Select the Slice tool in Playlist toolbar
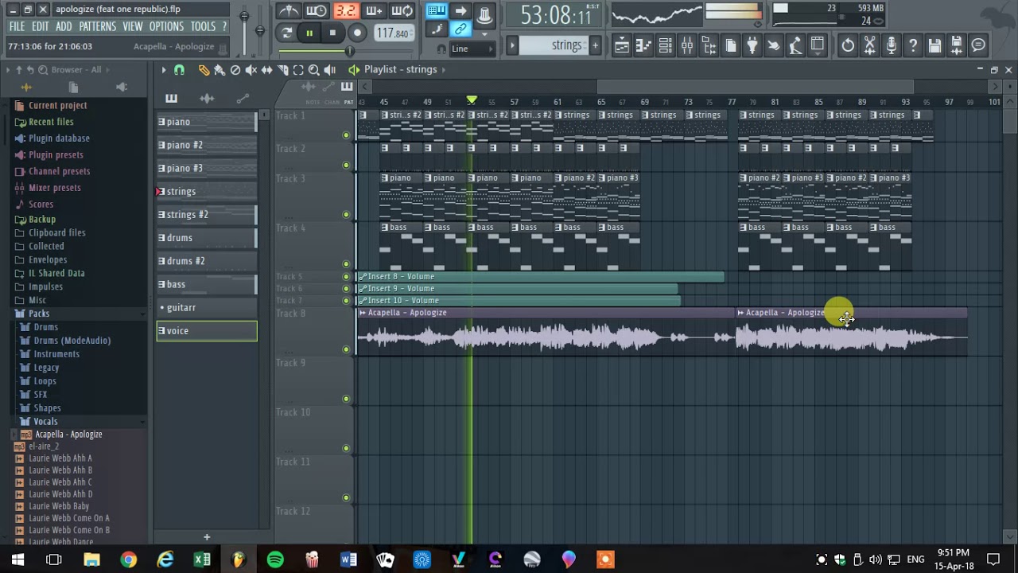1018x573 pixels. pyautogui.click(x=282, y=70)
